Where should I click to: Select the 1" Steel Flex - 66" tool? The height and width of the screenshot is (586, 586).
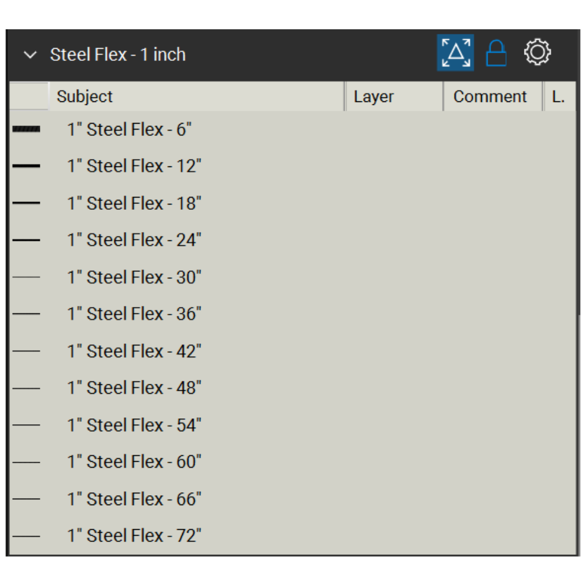[x=134, y=499]
